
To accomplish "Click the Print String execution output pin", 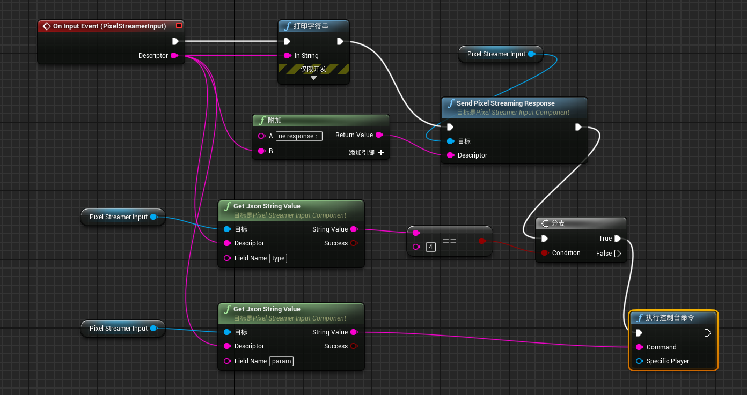I will (340, 41).
